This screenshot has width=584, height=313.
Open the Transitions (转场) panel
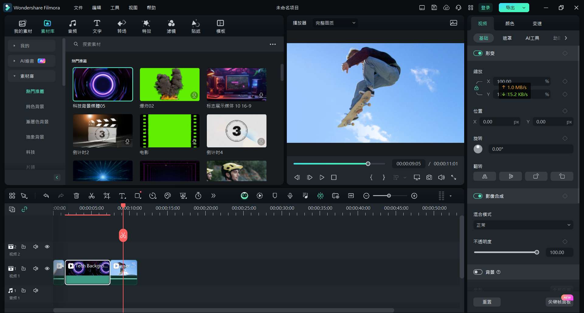coord(122,26)
